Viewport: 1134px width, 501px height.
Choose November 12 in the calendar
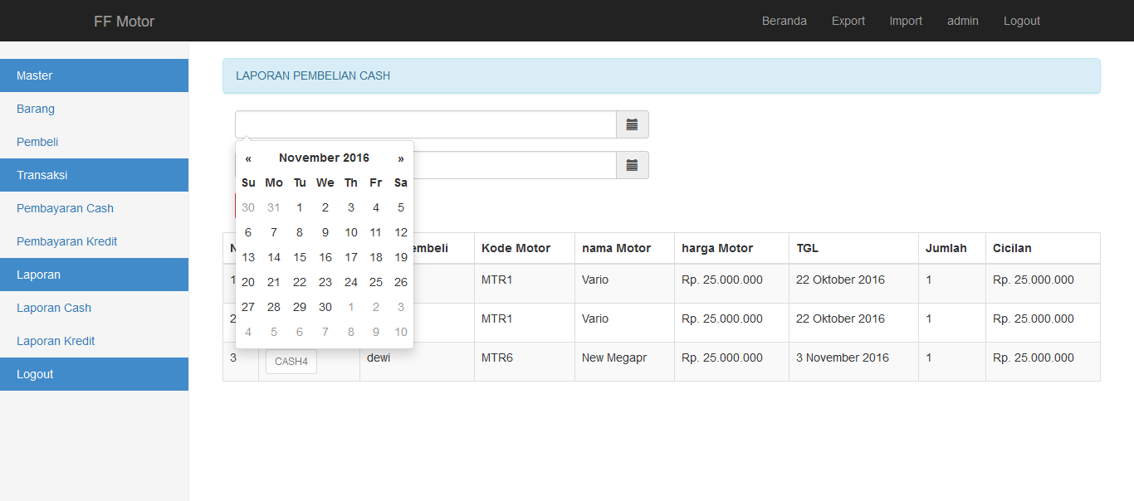coord(401,233)
